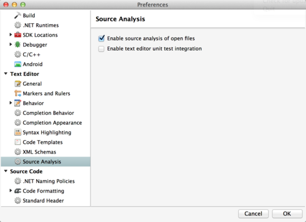Open Completion Behavior preferences
The width and height of the screenshot is (306, 222).
tap(48, 113)
